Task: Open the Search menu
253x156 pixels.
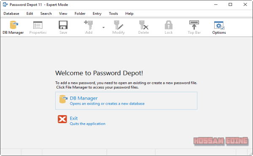Action: pos(46,13)
